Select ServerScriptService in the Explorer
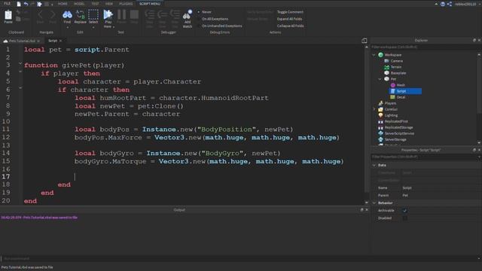The height and width of the screenshot is (271, 482). pos(399,133)
